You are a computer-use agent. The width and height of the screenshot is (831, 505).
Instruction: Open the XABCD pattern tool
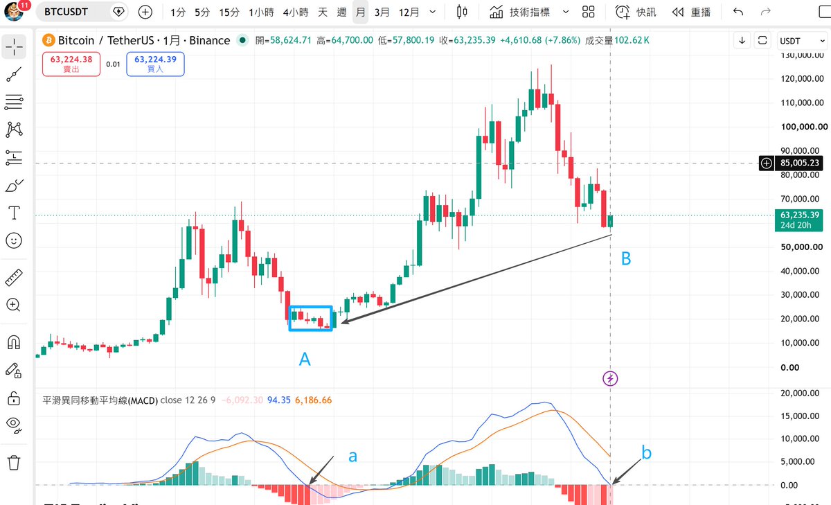coord(14,129)
